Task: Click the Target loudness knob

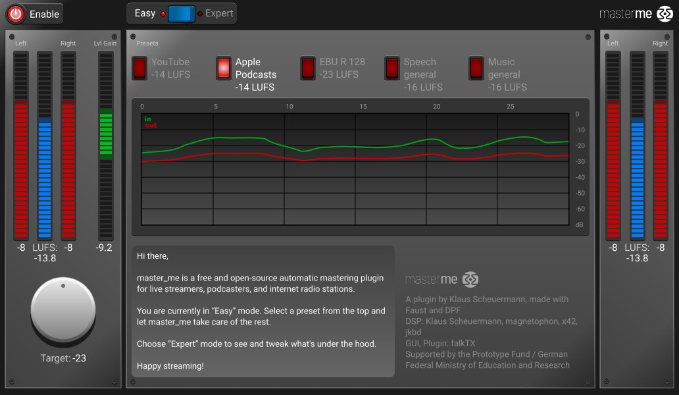Action: 63,309
